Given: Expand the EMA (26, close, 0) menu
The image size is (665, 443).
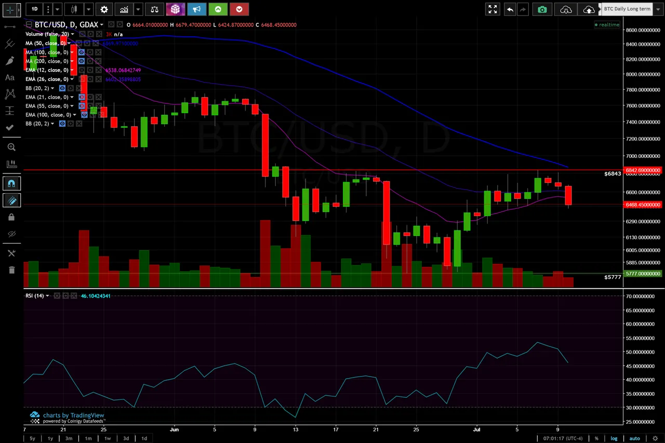Looking at the screenshot, I should tap(72, 79).
